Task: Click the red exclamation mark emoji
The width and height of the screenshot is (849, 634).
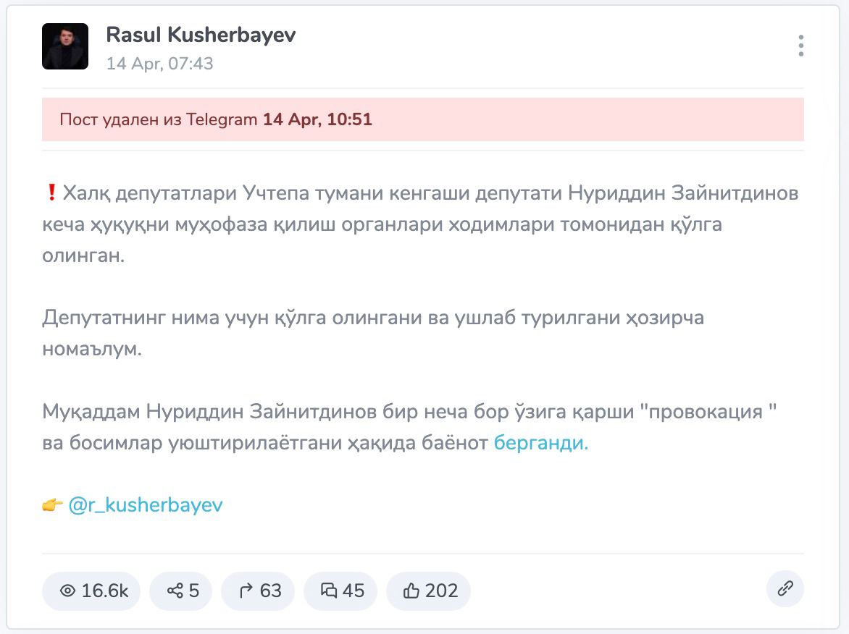Action: click(51, 193)
